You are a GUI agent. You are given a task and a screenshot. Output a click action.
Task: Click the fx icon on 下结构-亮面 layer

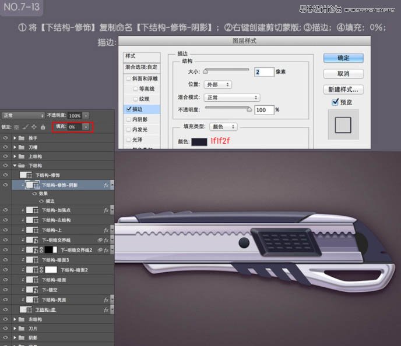tap(106, 300)
